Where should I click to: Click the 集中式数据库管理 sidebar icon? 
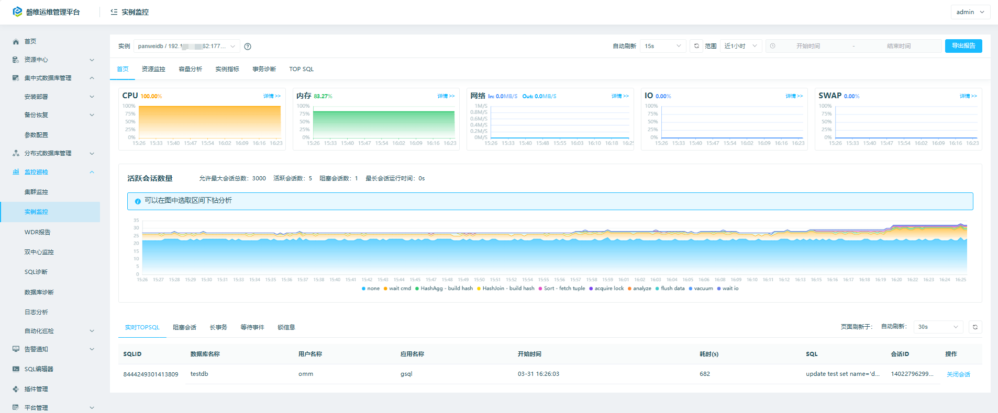click(x=16, y=78)
